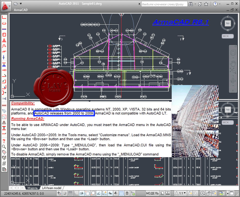Select the red tag bar mark tool
The height and width of the screenshot is (197, 240).
click(x=4, y=152)
